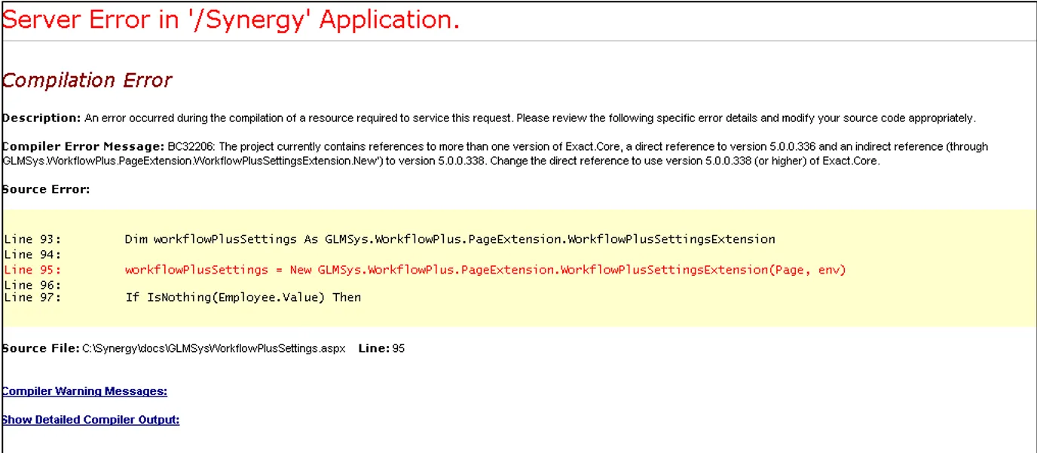Click the empty Line 94 label
Screen dimensions: 1037x453
(32, 254)
